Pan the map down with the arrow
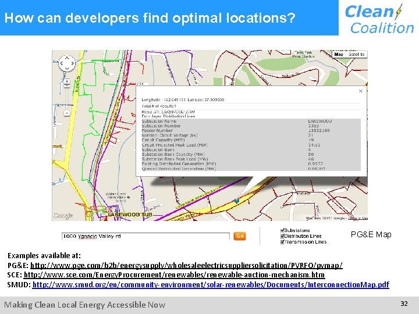This screenshot has width=419, height=314. (x=67, y=69)
